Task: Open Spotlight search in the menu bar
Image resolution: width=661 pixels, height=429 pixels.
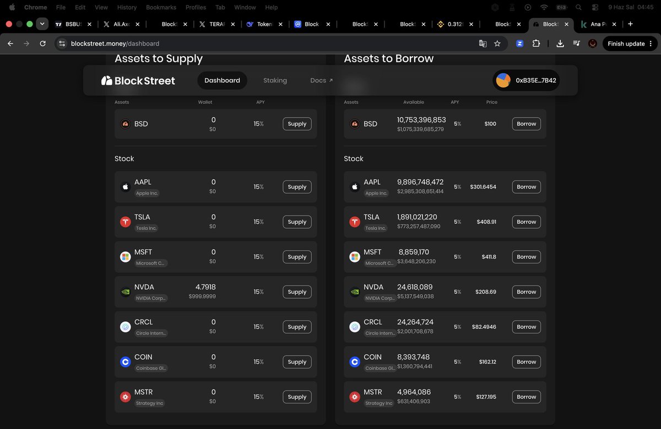Action: [578, 8]
